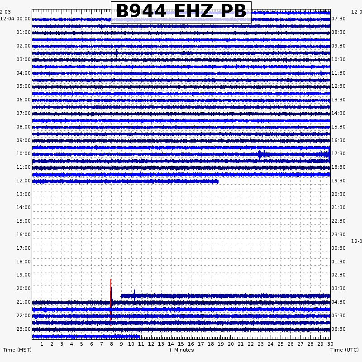Click minute 19 on the bottom axis
The height and width of the screenshot is (362, 362).
221,344
